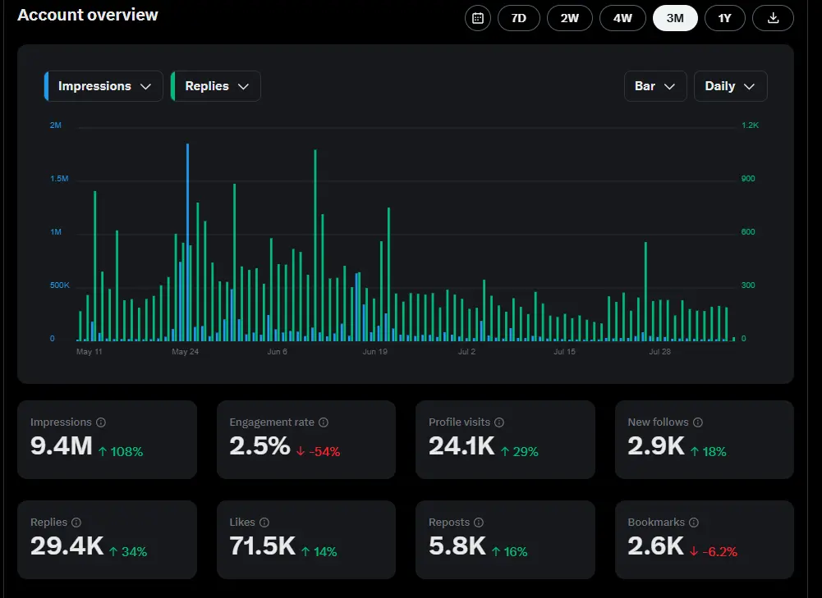
Task: Click the '1.5M' left axis label
Action: [x=59, y=179]
